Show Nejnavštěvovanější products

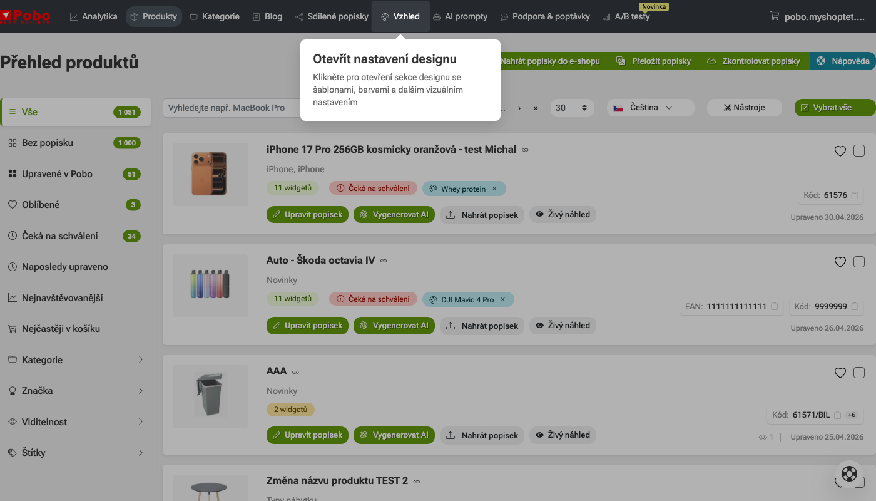[x=76, y=298]
